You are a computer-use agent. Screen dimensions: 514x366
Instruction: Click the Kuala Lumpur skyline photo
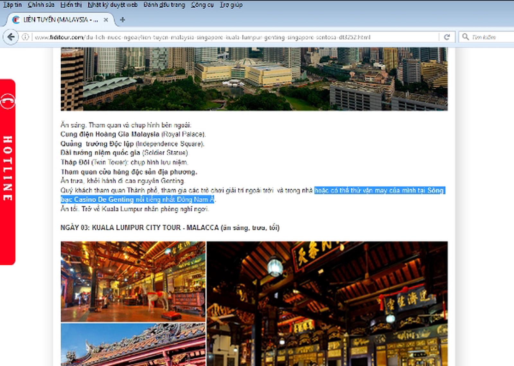pyautogui.click(x=254, y=79)
